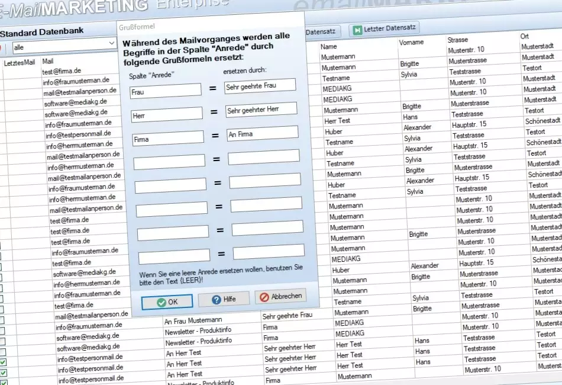Cancel the dialog with Abbrechen
Viewport: 562px width, 385px height.
coord(280,296)
